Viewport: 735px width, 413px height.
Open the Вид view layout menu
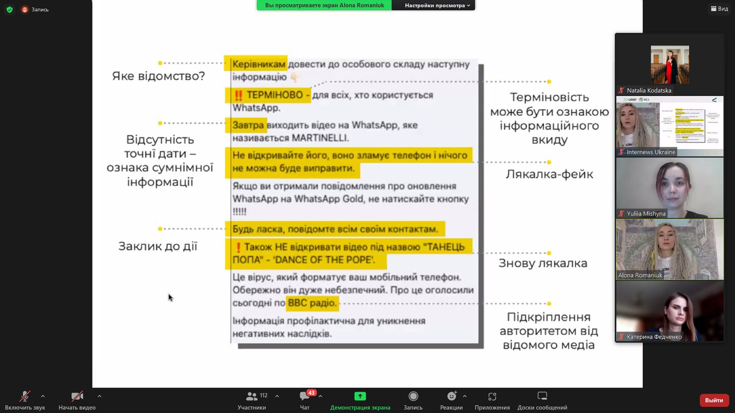[x=719, y=9]
